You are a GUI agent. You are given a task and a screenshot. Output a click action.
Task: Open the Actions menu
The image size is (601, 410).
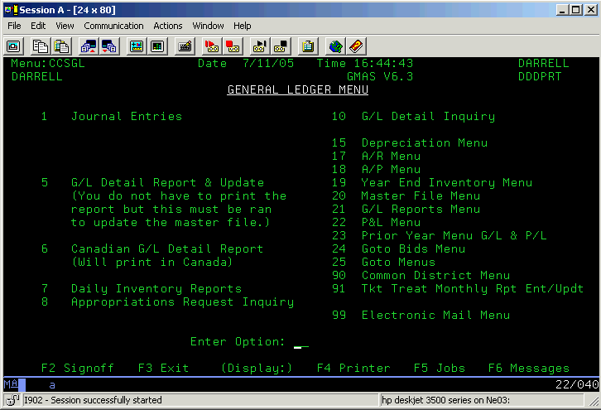[168, 26]
